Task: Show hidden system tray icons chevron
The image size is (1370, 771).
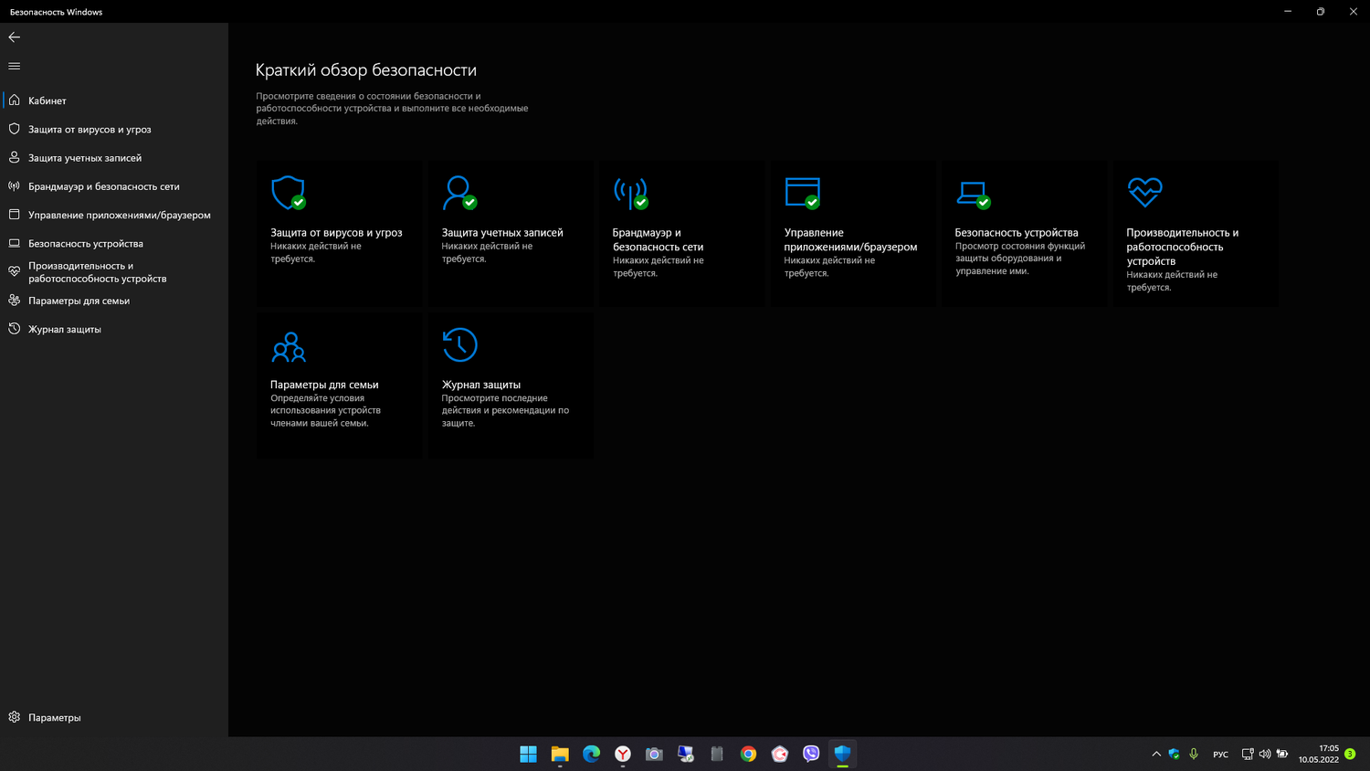Action: 1156,754
